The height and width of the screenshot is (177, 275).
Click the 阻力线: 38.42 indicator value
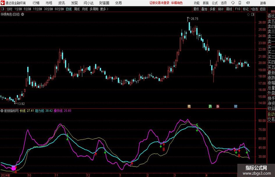point(44,110)
